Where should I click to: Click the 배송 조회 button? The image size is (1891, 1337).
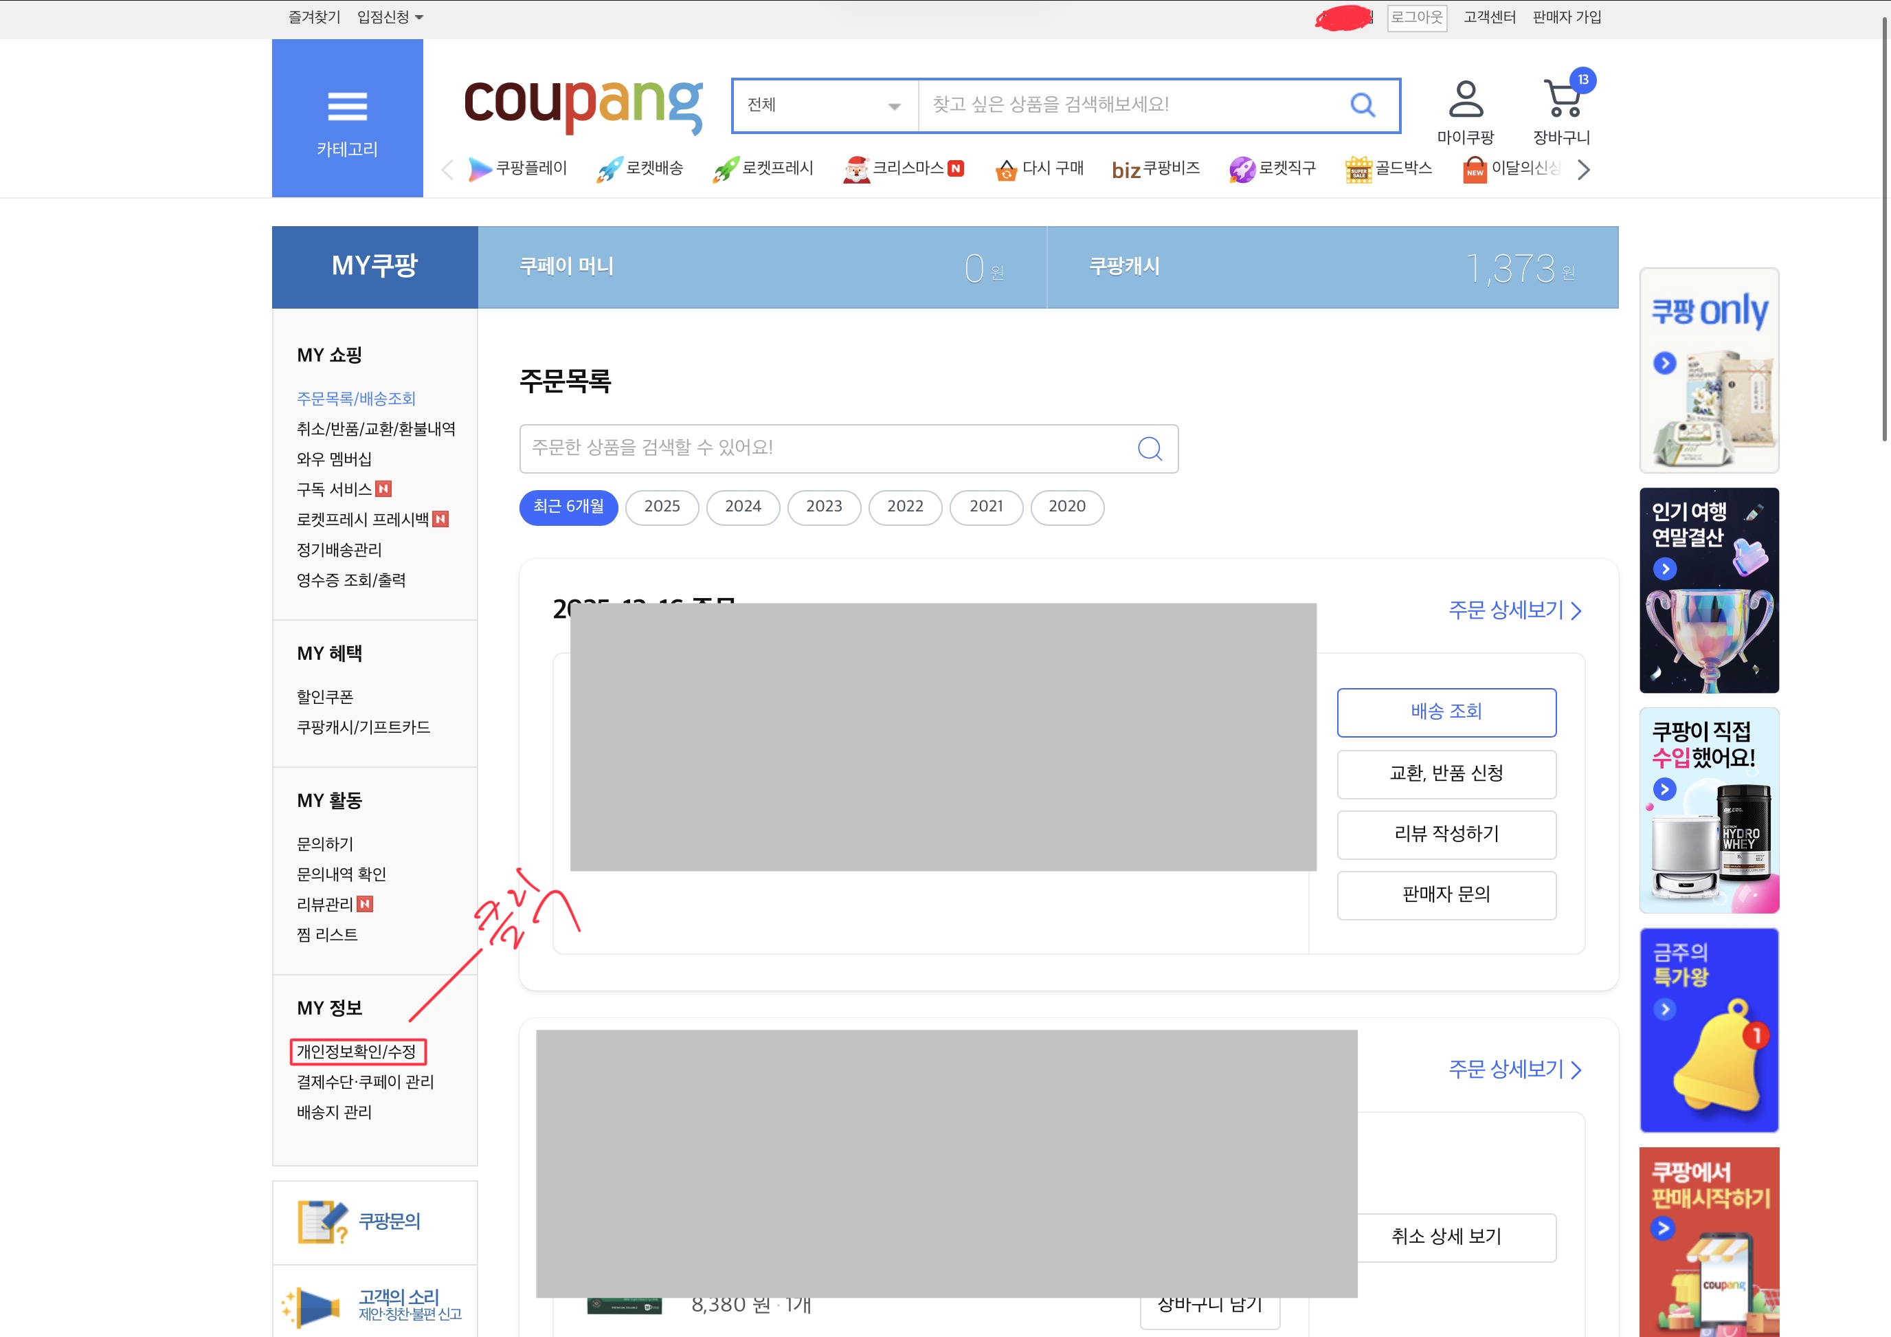click(x=1446, y=711)
